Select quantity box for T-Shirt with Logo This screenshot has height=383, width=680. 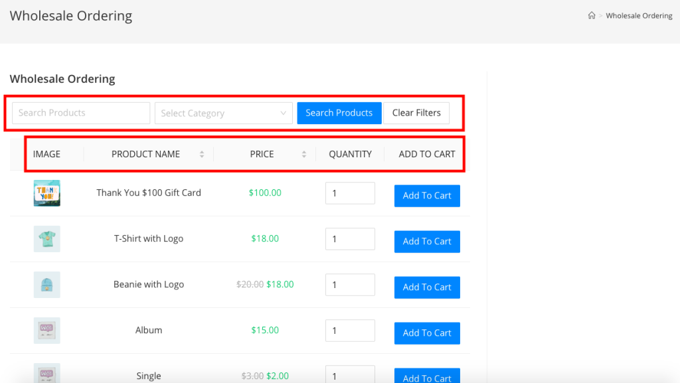350,240
